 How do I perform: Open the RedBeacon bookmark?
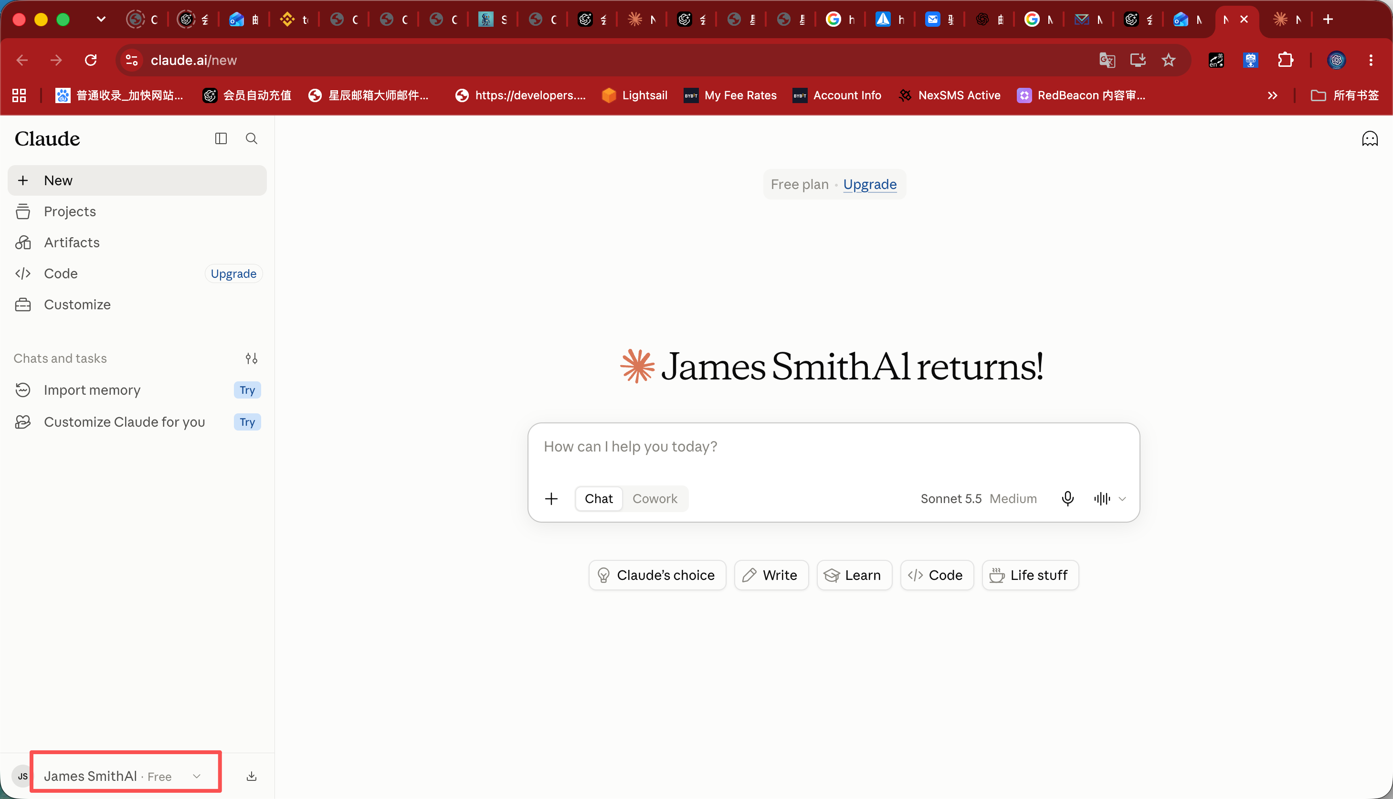1081,95
